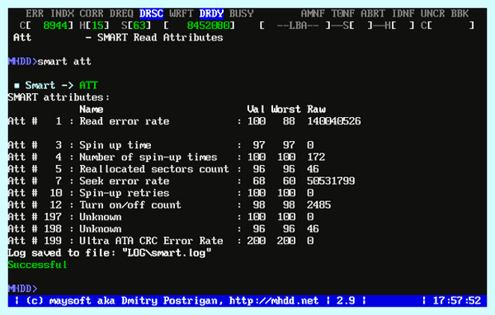Click the Worst column header

pyautogui.click(x=285, y=109)
